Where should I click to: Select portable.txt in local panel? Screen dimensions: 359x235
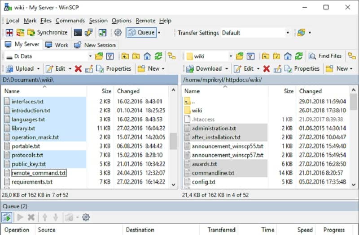[26, 146]
